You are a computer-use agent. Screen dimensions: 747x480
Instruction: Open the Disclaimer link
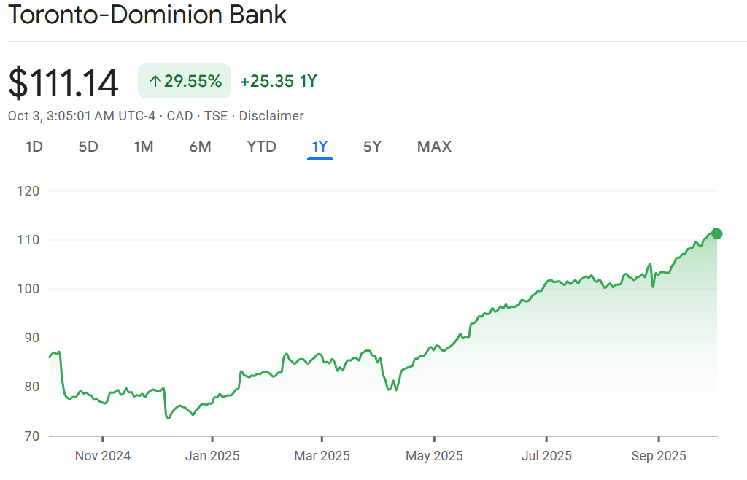pos(271,116)
